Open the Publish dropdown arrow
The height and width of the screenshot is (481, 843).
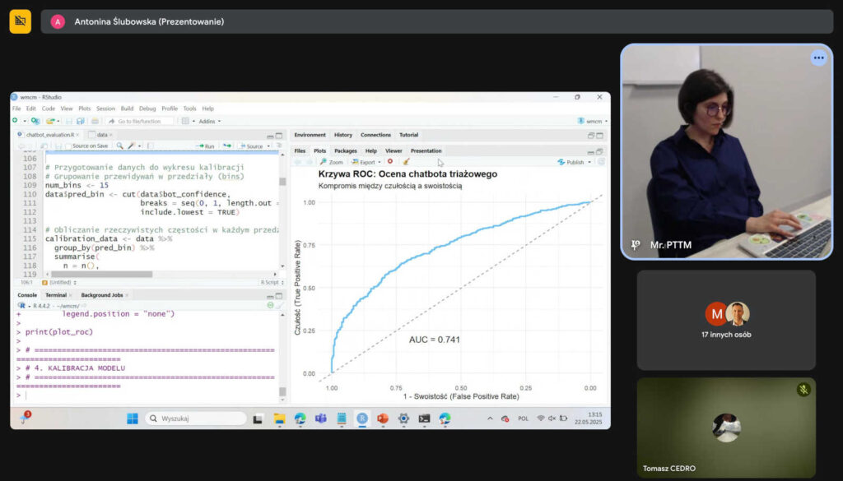[x=589, y=162]
